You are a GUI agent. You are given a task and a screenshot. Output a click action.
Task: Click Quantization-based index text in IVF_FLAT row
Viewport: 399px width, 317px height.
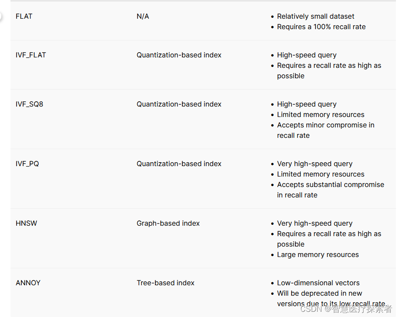(x=179, y=55)
